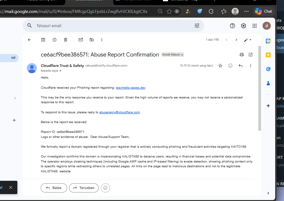Click the Balas reply button
284x201 pixels.
tap(54, 188)
